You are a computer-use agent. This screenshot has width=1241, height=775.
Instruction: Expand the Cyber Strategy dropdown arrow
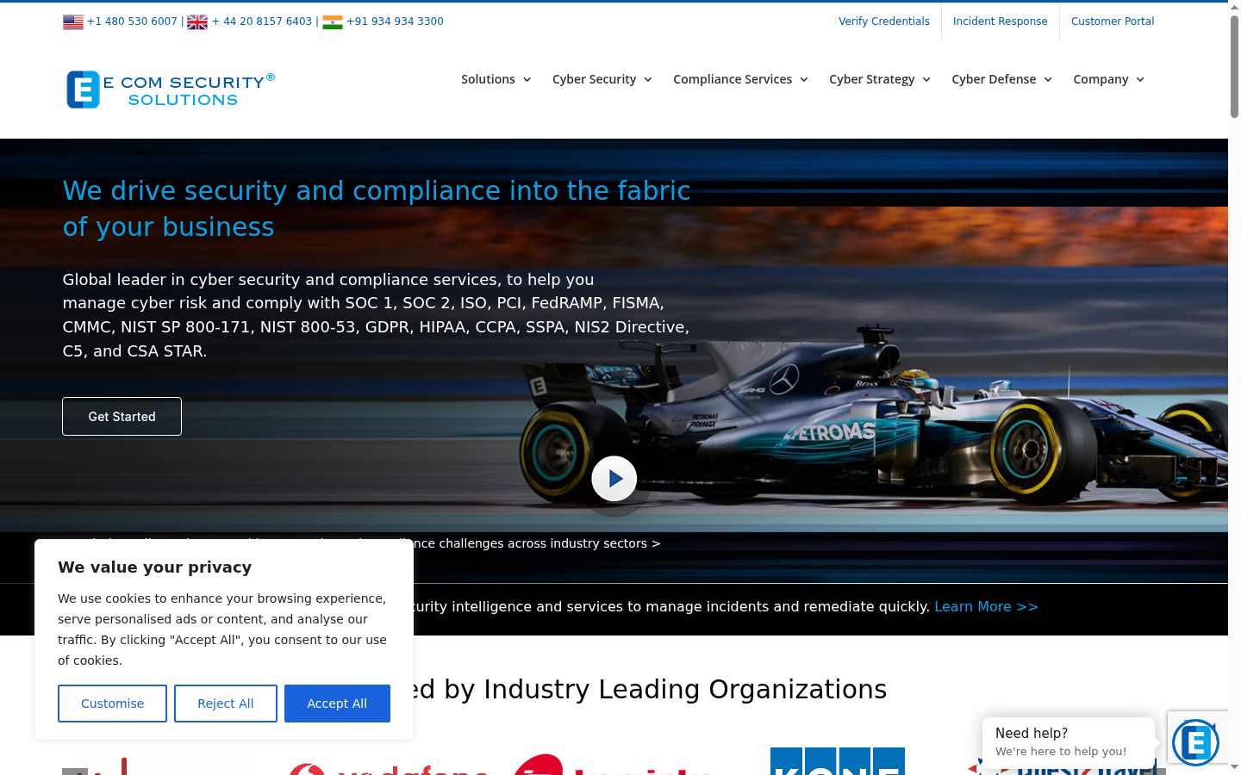[926, 79]
